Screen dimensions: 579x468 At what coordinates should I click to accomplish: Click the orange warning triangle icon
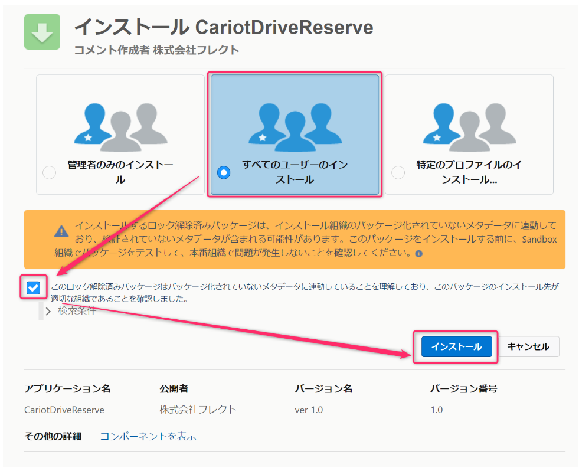[61, 232]
